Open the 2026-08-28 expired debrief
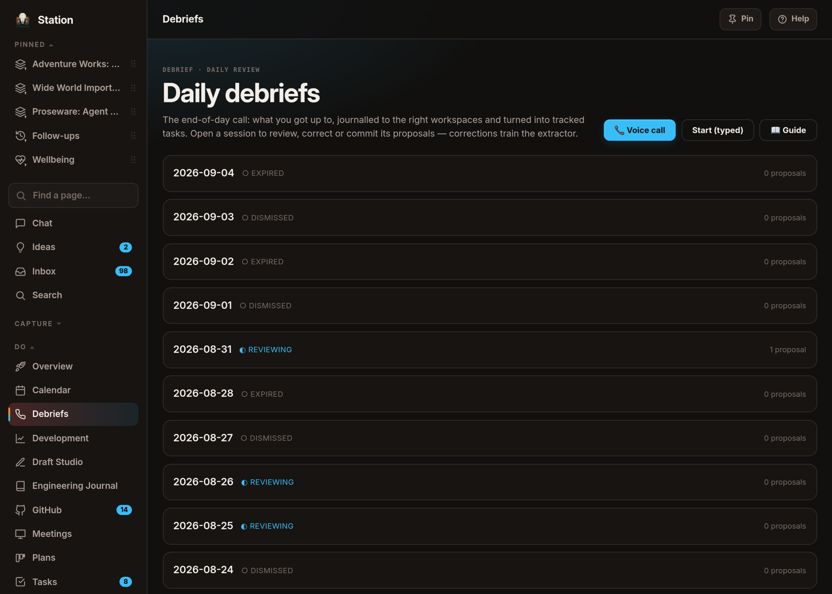This screenshot has width=832, height=594. 490,394
